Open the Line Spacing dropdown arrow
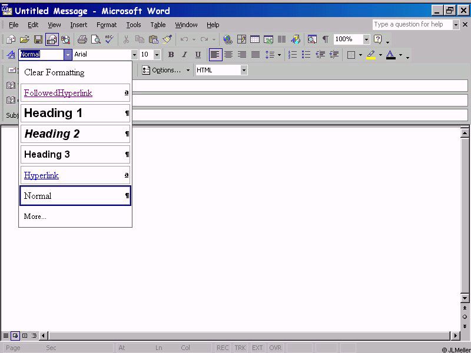Image resolution: width=471 pixels, height=353 pixels. (x=279, y=55)
